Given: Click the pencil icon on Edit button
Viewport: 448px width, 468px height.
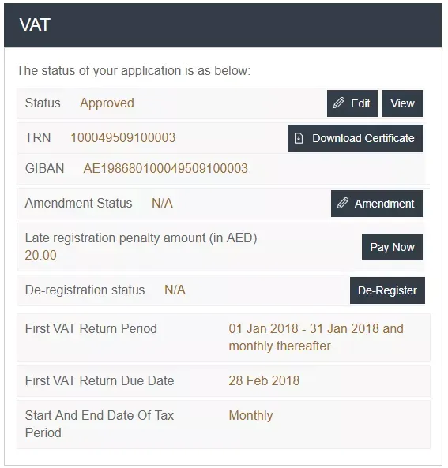Looking at the screenshot, I should coord(339,103).
